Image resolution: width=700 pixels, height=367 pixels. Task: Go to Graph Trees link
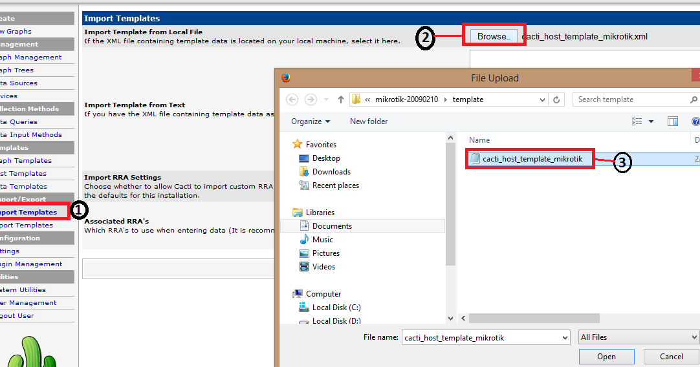(x=17, y=70)
